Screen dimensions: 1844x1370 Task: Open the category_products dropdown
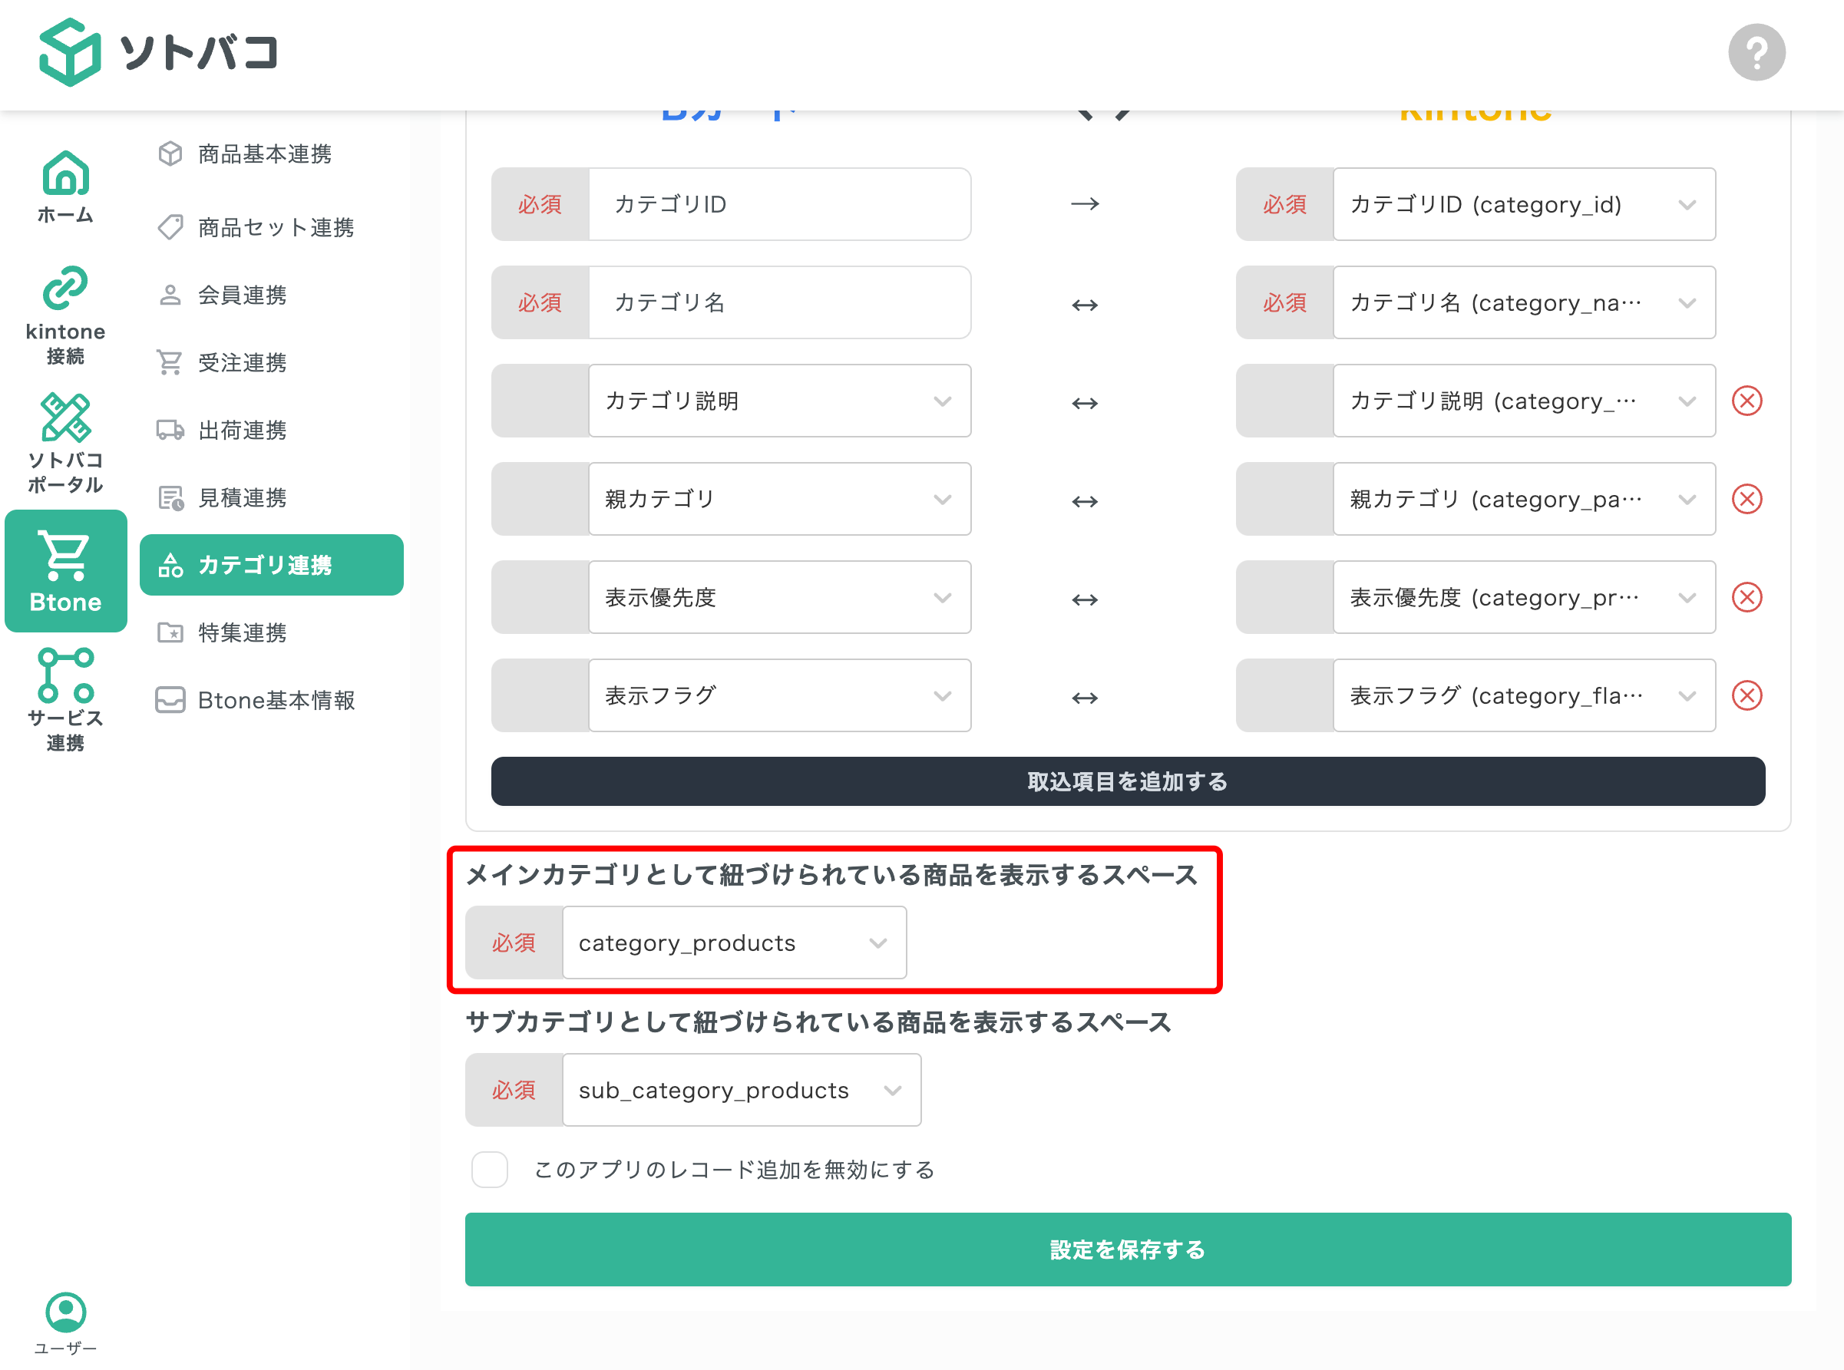[x=734, y=942]
